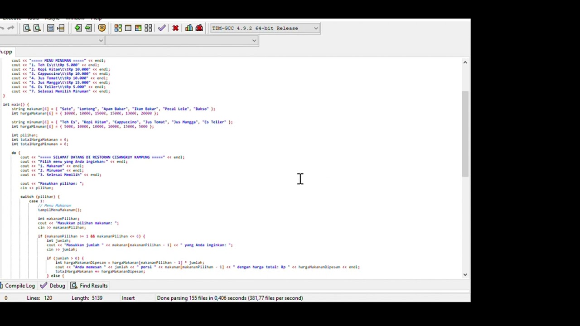Click the Goto Function toolbar icon
This screenshot has height=326, width=580.
click(x=51, y=28)
